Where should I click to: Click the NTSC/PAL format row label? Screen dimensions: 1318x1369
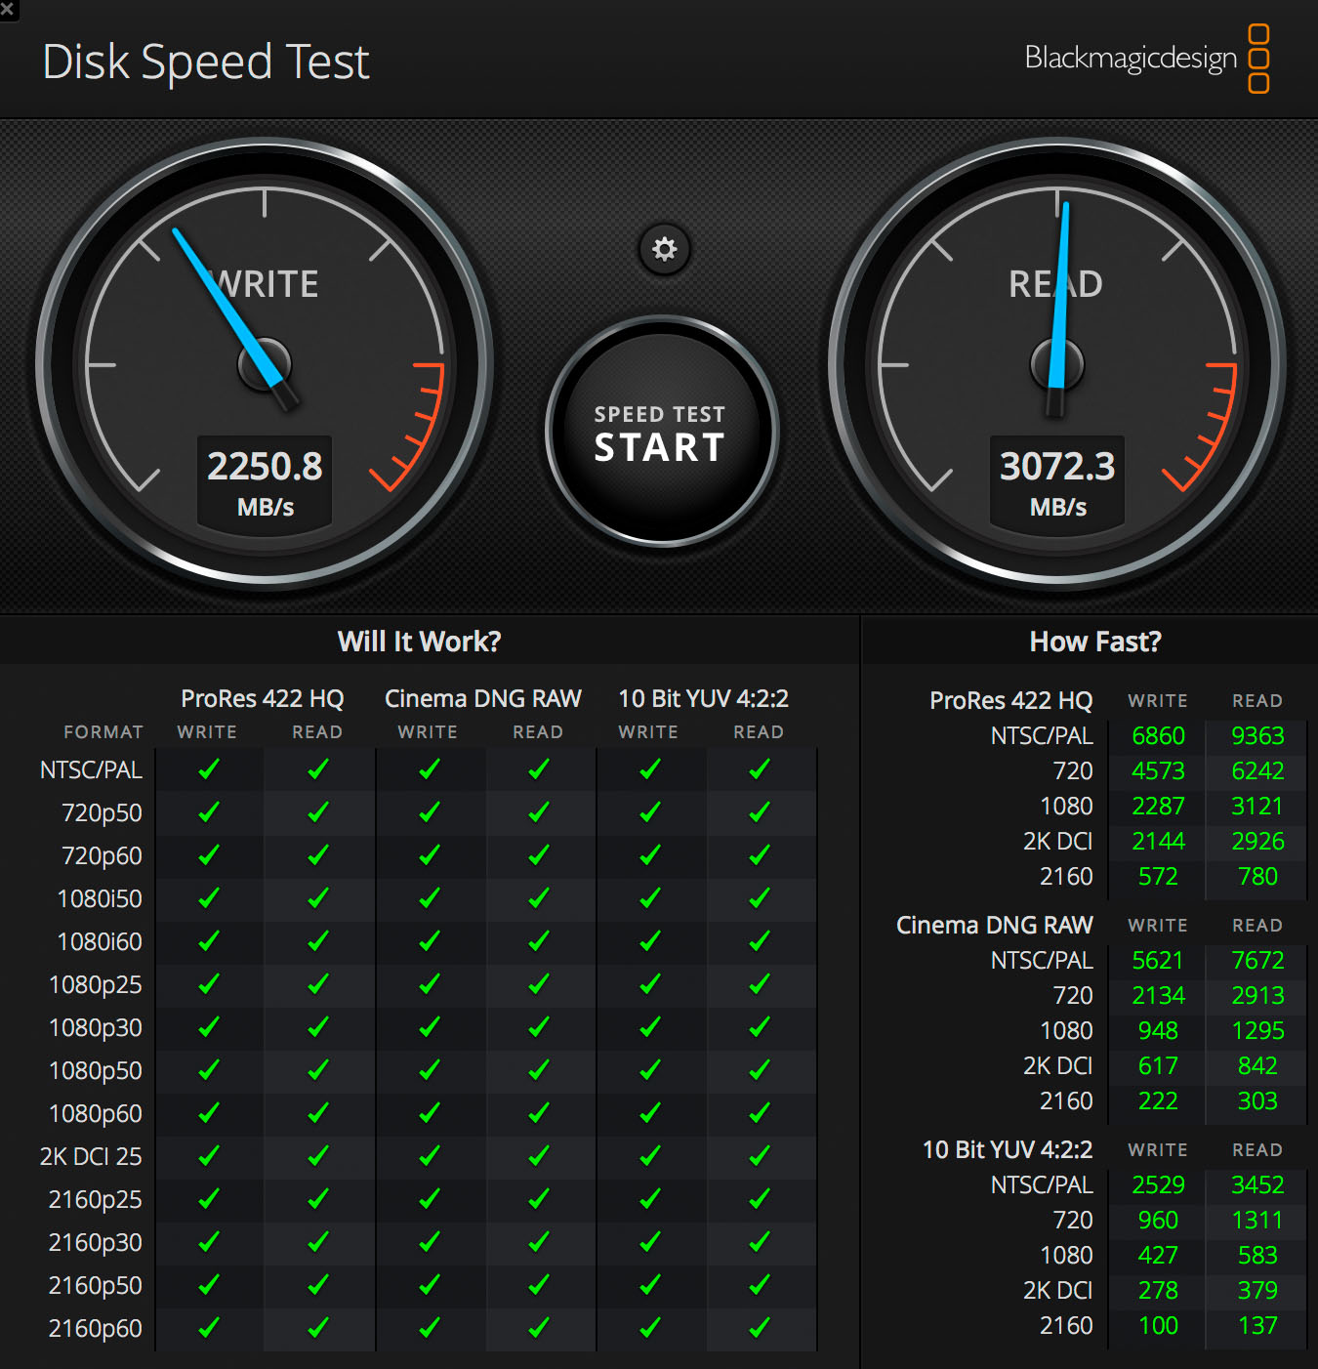coord(91,770)
